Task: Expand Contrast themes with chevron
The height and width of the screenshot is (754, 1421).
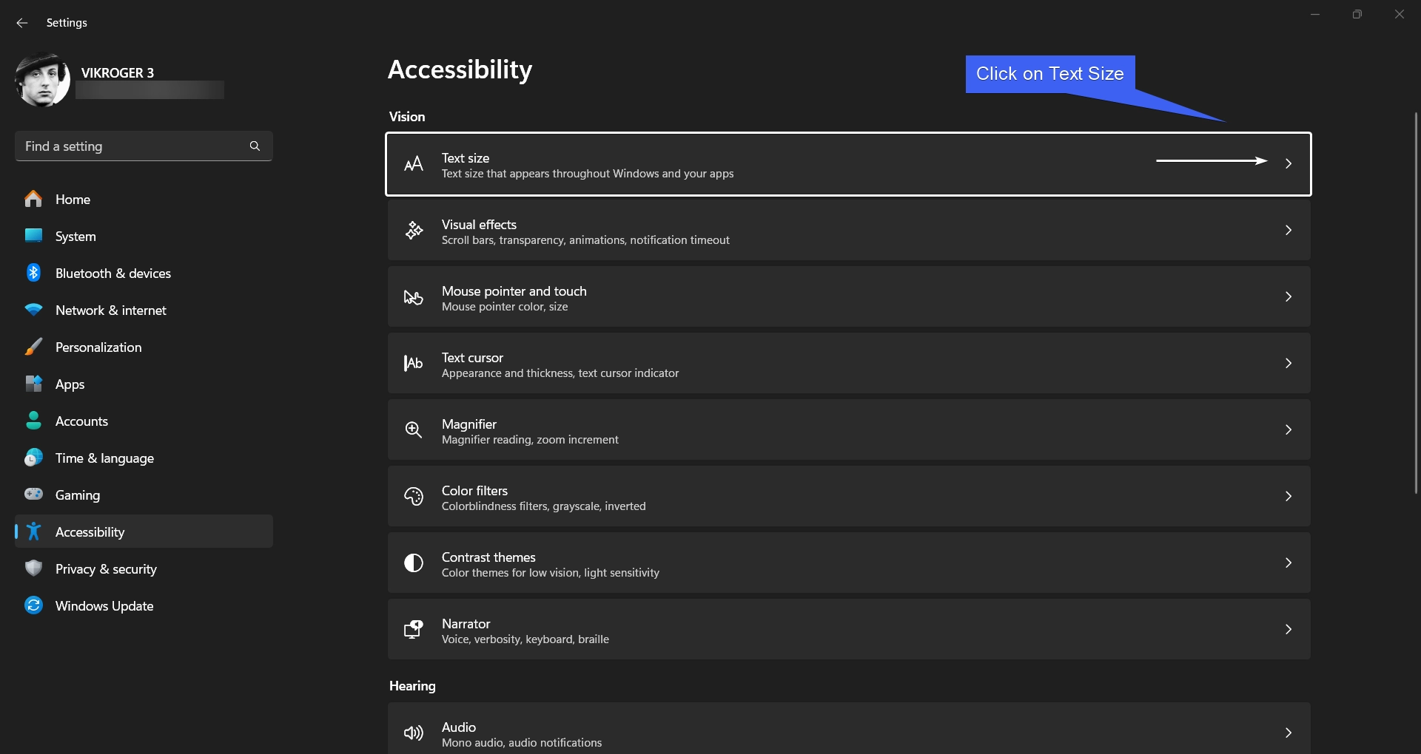Action: coord(1289,563)
